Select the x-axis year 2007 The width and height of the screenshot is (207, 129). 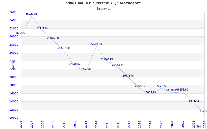(x=32, y=124)
